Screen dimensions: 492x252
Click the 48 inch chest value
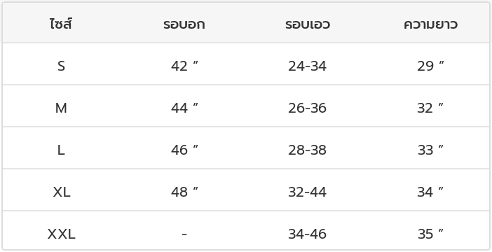pyautogui.click(x=184, y=192)
